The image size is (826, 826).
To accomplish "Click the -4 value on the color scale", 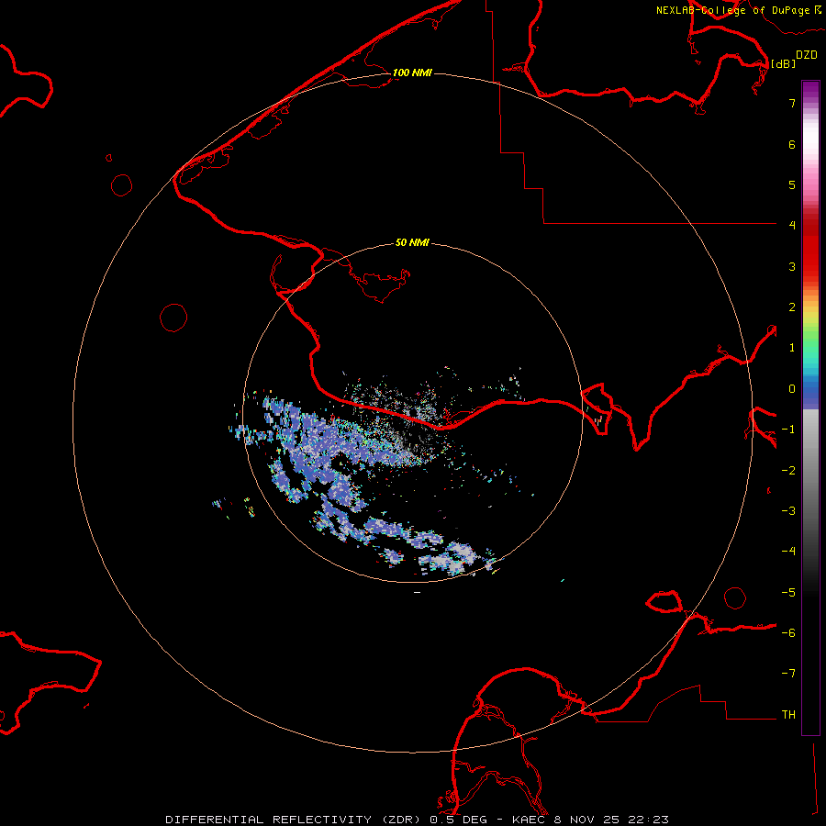I will [788, 551].
